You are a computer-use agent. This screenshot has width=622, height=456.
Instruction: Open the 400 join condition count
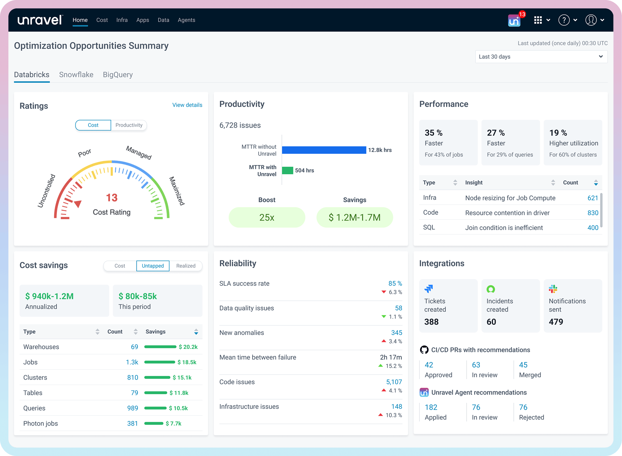click(x=593, y=227)
